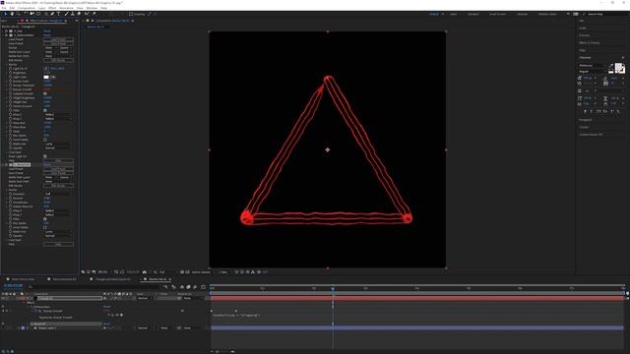The height and width of the screenshot is (354, 630).
Task: Open Shape Layer 1 blending mode dropdown
Action: click(x=145, y=327)
